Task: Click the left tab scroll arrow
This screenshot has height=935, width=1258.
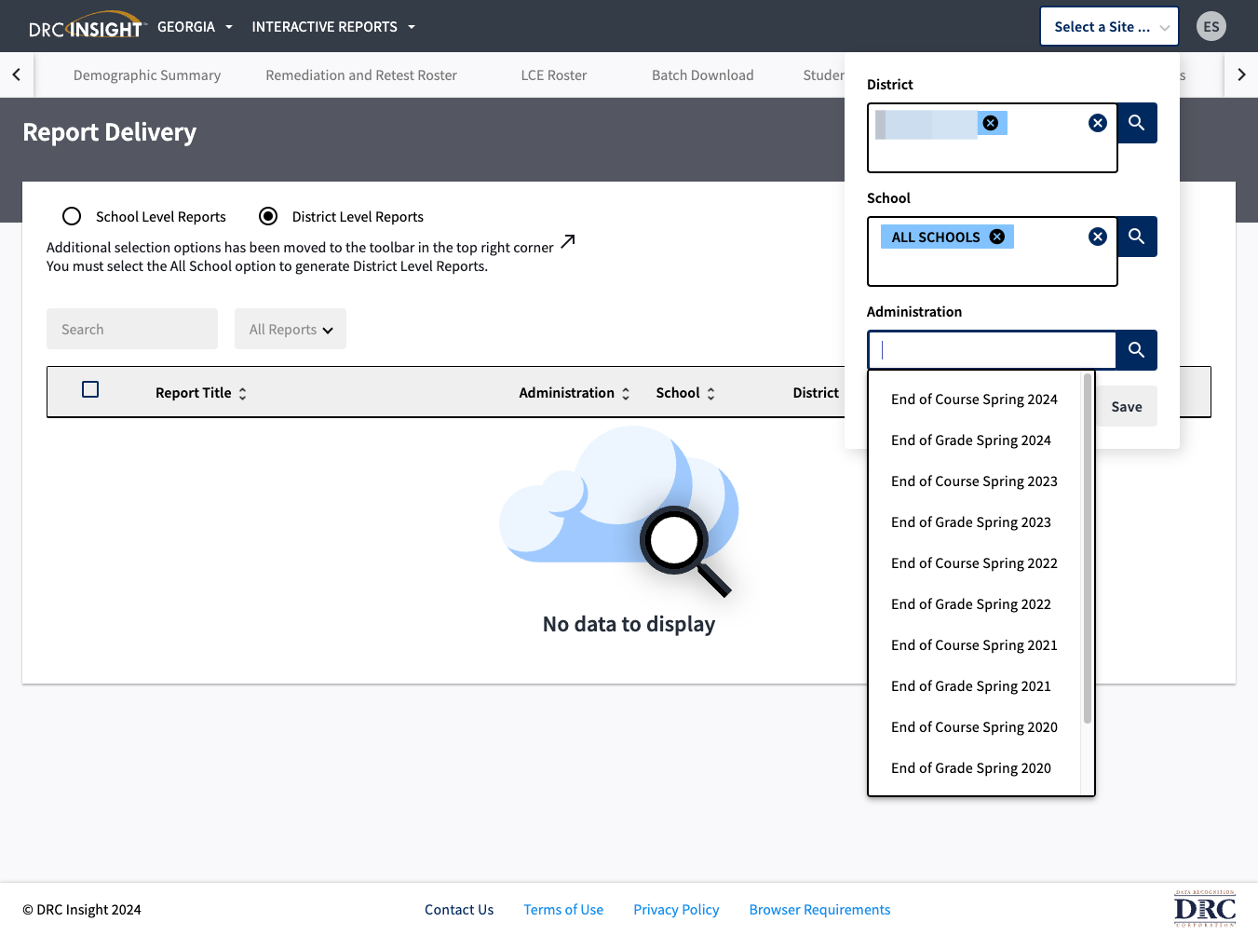Action: coord(17,75)
